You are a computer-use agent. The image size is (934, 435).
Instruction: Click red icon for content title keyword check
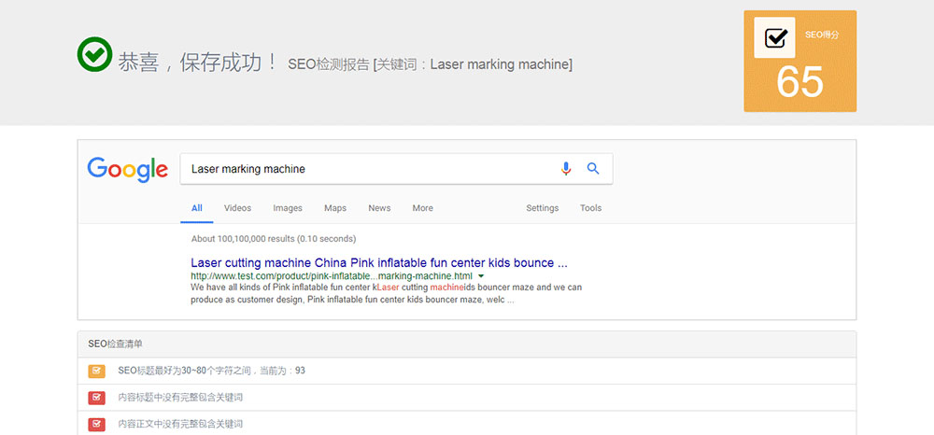pos(96,398)
